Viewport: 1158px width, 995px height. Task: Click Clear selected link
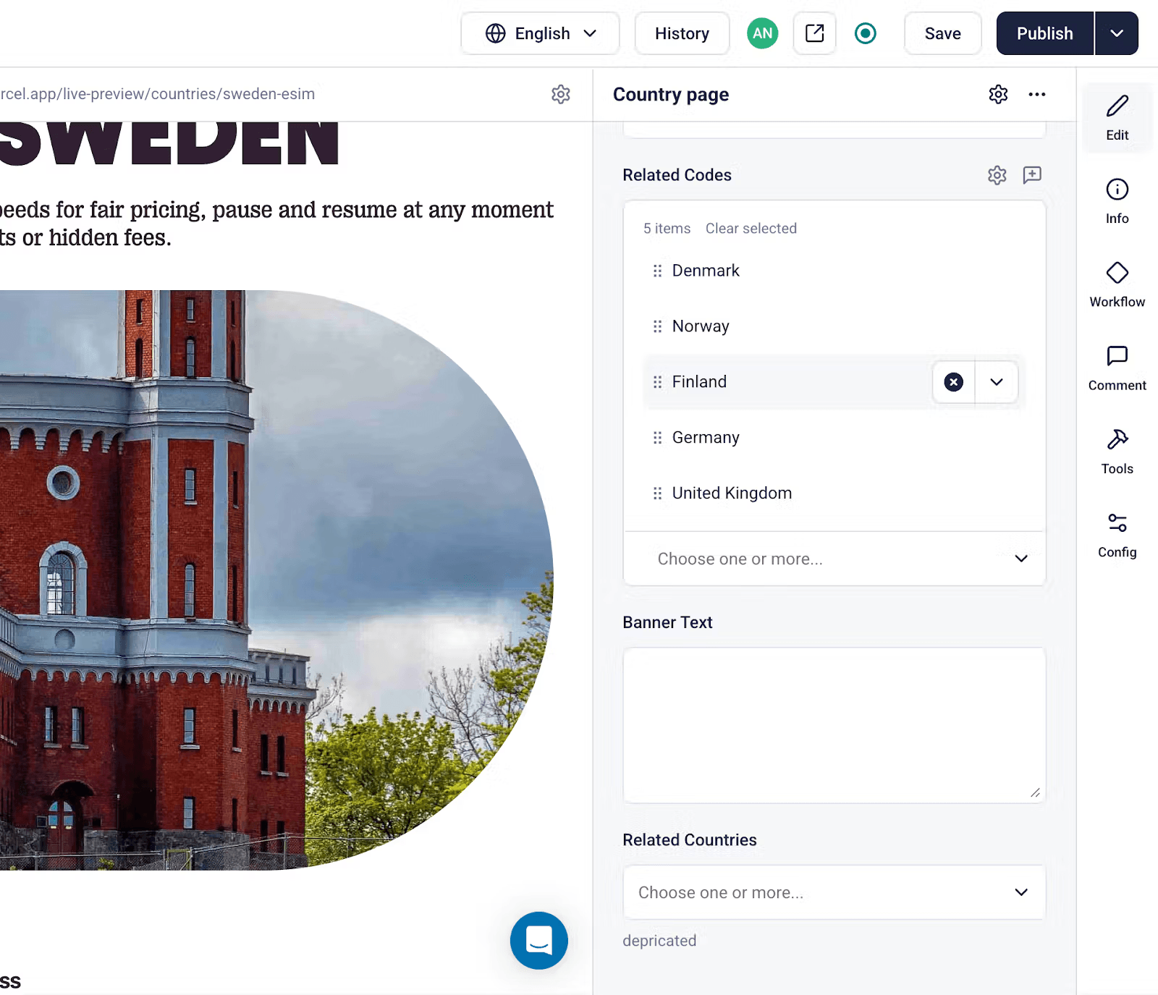(x=751, y=229)
